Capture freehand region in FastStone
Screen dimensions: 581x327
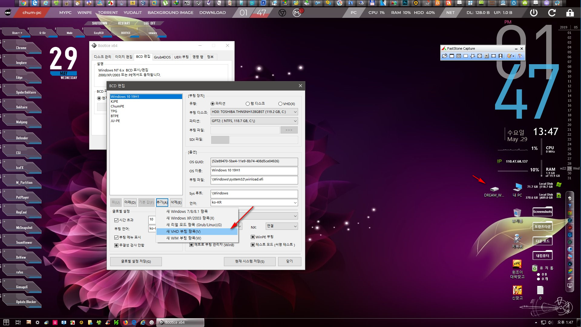473,56
